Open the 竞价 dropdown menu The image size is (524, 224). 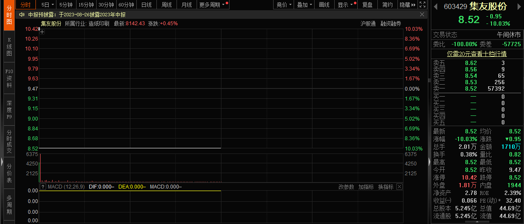[x=284, y=5]
